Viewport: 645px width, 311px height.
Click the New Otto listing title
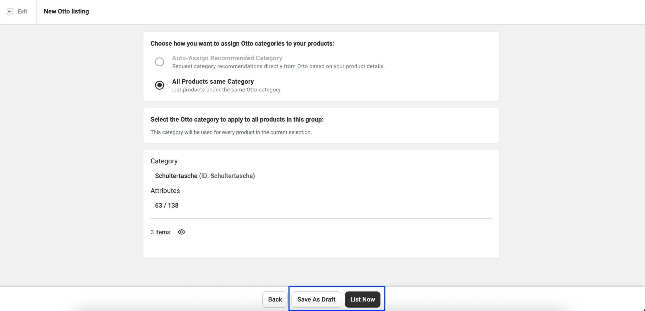[x=66, y=12]
